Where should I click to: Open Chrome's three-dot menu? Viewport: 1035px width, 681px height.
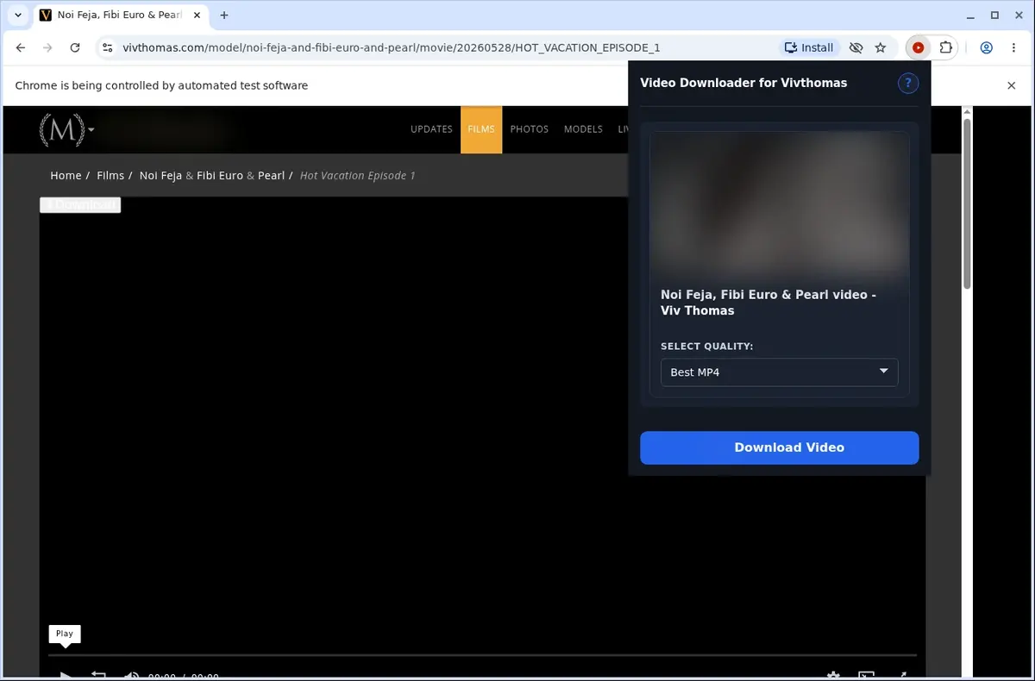(x=1013, y=47)
